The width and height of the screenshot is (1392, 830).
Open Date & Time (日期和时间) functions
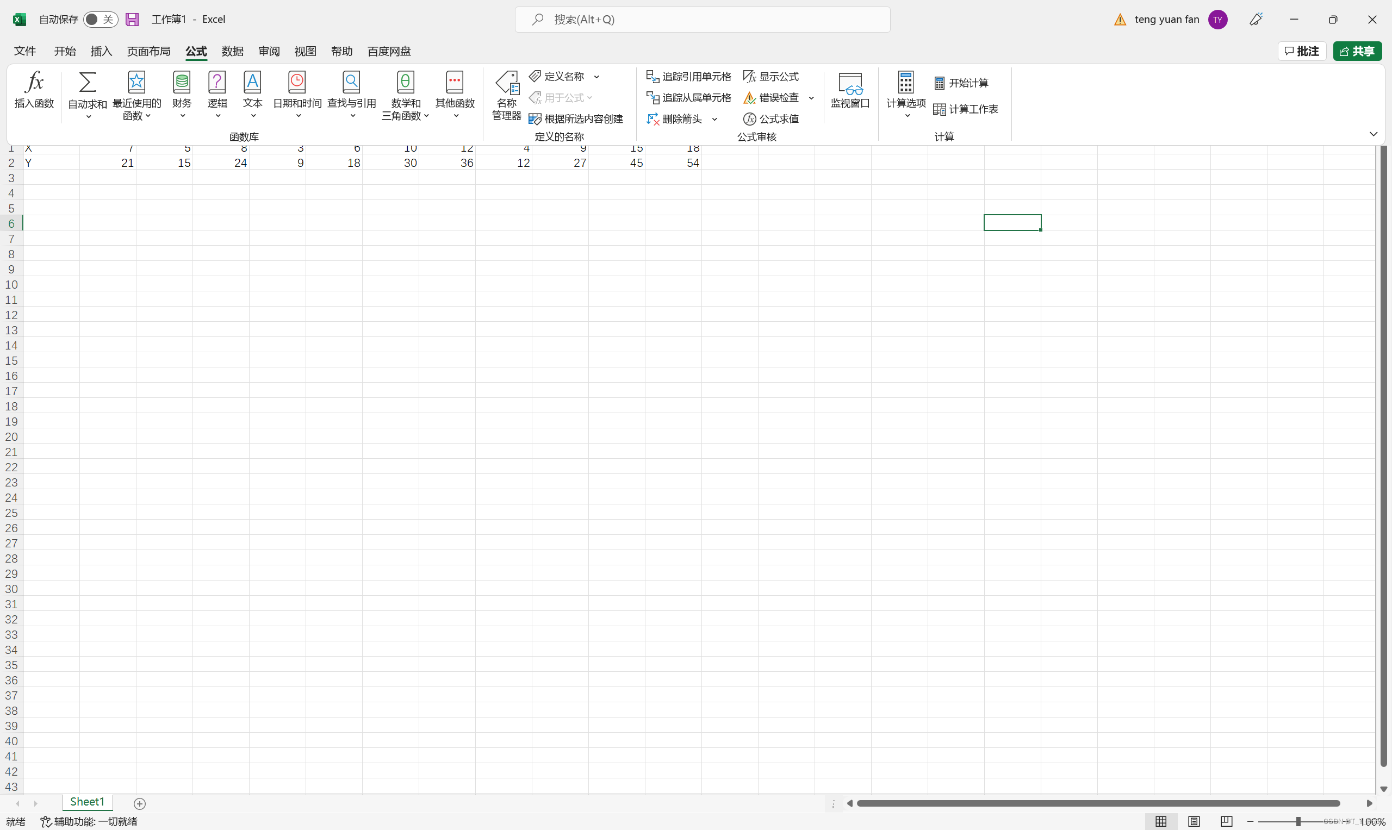pyautogui.click(x=297, y=95)
